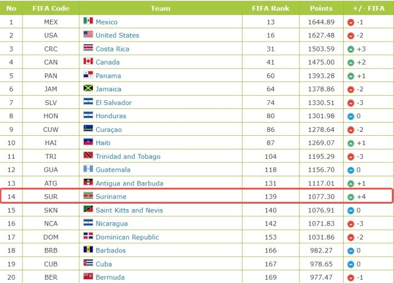The height and width of the screenshot is (283, 394).
Task: Click the Bermuda flag icon
Action: click(x=88, y=277)
